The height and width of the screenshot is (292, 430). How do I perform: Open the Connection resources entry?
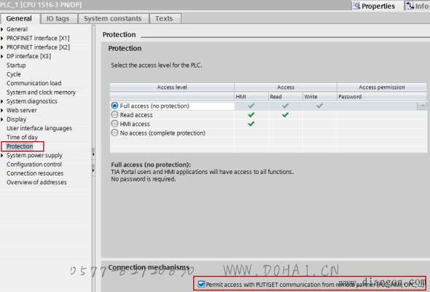click(x=35, y=173)
